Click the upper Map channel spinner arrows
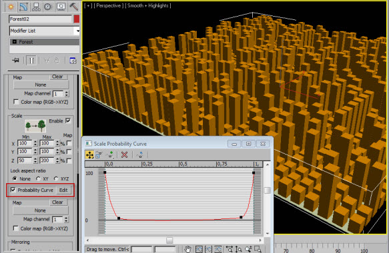Image resolution: width=389 pixels, height=253 pixels. coord(66,94)
